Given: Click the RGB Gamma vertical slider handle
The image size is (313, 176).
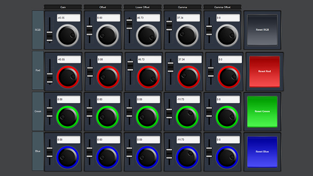Looking at the screenshot, I should (169, 26).
